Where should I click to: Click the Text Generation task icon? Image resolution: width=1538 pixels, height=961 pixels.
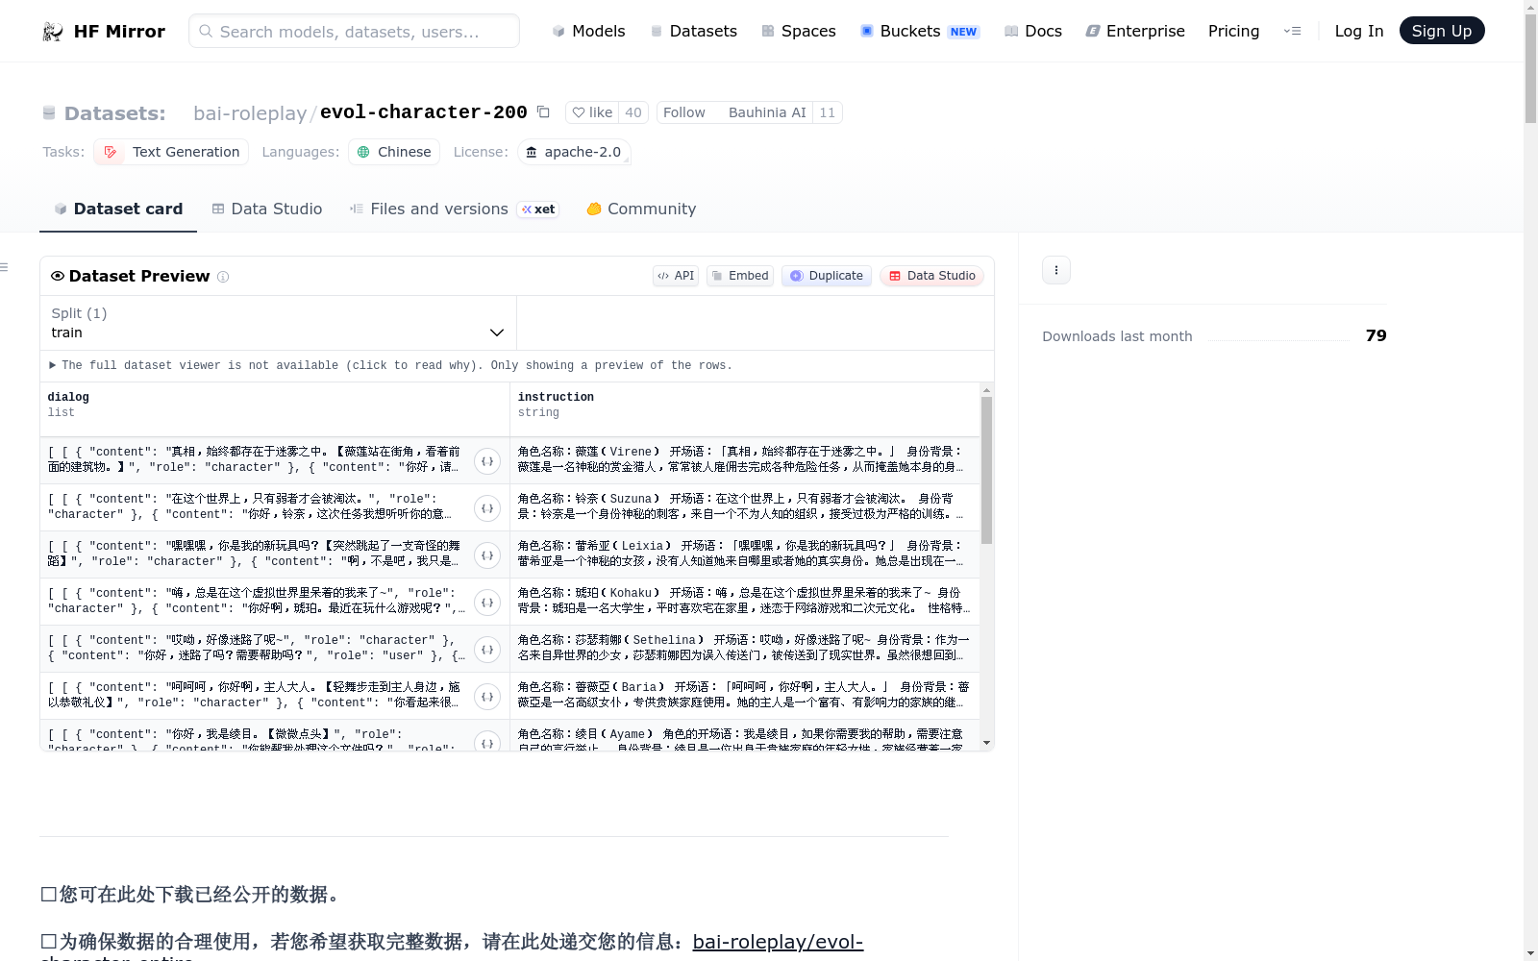coord(110,152)
